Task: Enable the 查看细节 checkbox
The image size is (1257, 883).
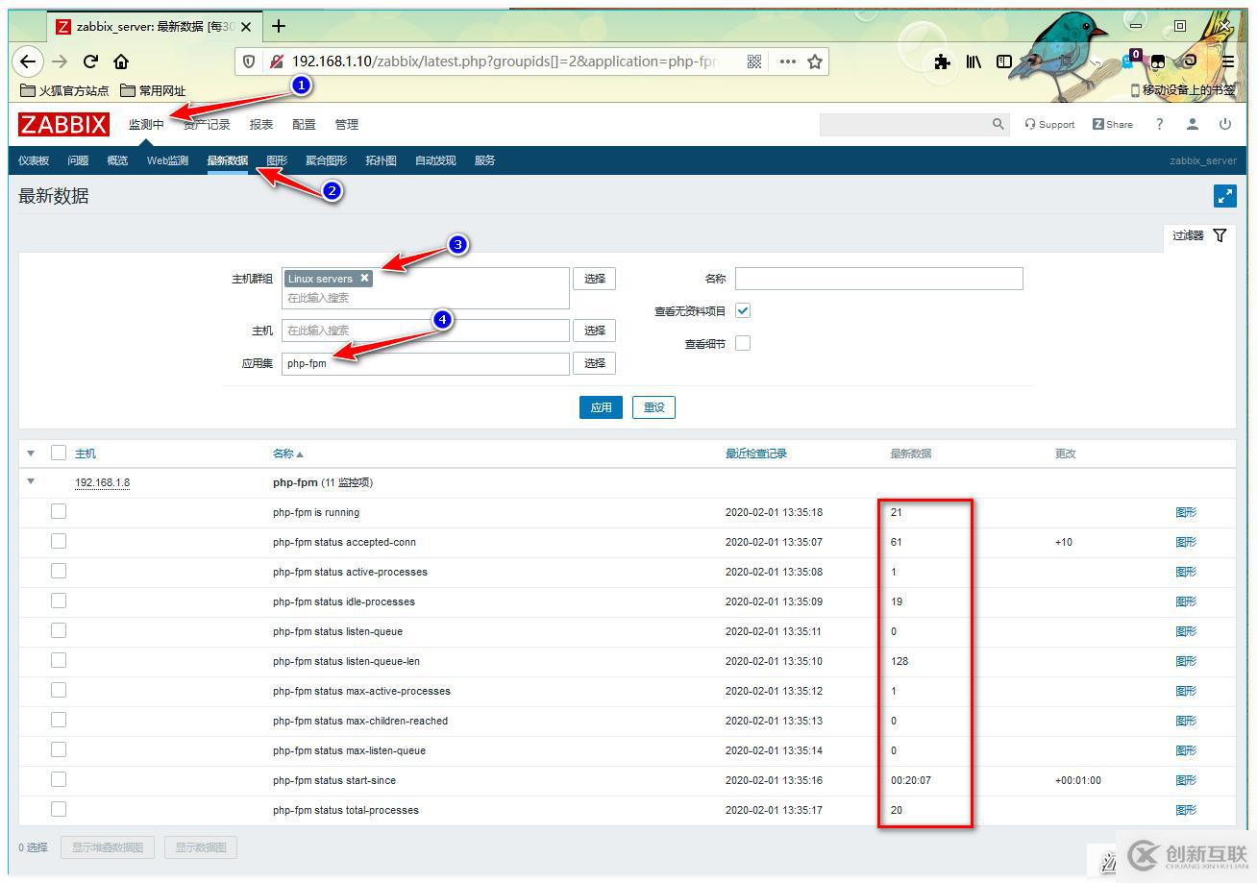Action: point(742,342)
